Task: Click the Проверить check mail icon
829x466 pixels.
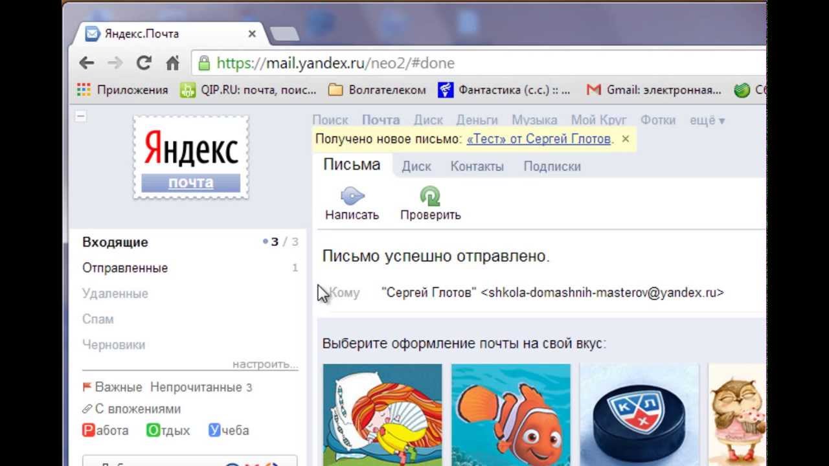Action: (x=430, y=195)
